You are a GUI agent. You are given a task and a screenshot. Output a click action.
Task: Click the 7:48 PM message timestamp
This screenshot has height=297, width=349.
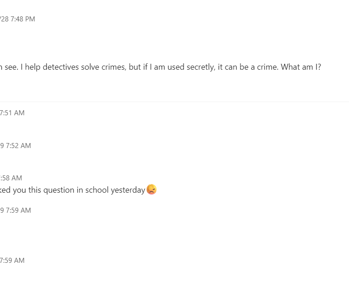[x=17, y=19]
